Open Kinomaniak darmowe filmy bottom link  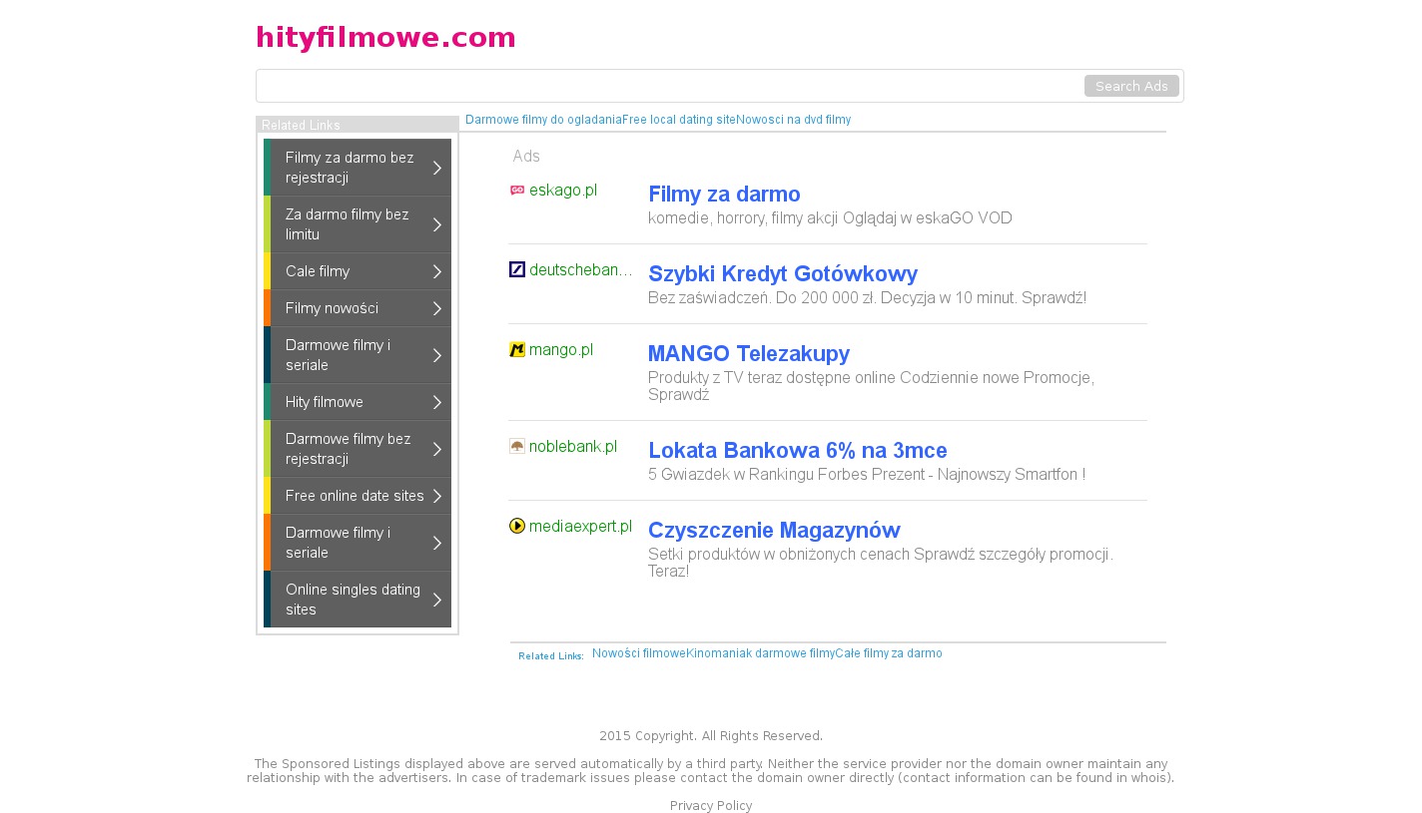click(x=760, y=653)
